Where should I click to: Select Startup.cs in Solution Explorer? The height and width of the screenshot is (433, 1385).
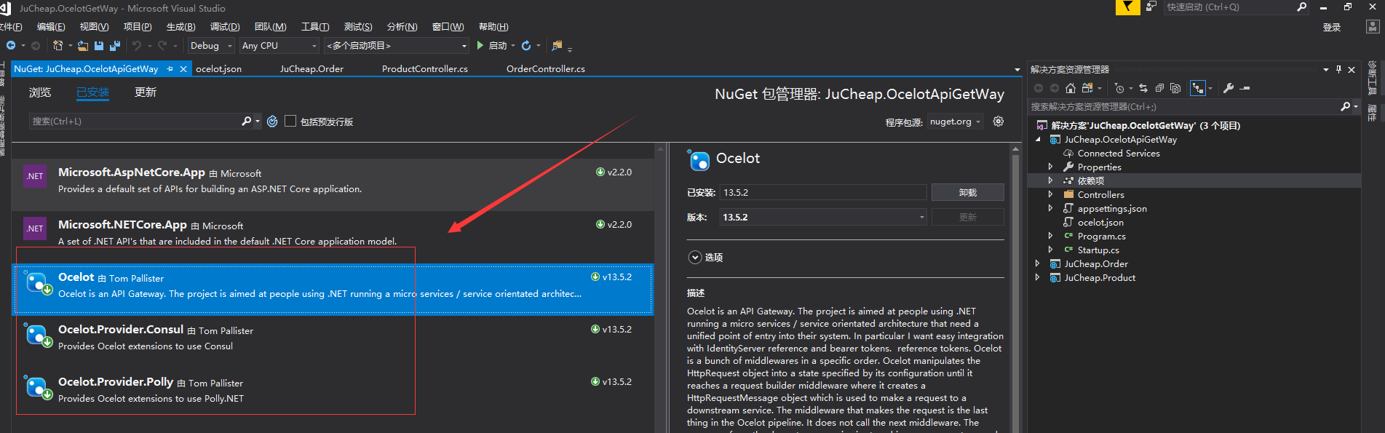(x=1098, y=250)
